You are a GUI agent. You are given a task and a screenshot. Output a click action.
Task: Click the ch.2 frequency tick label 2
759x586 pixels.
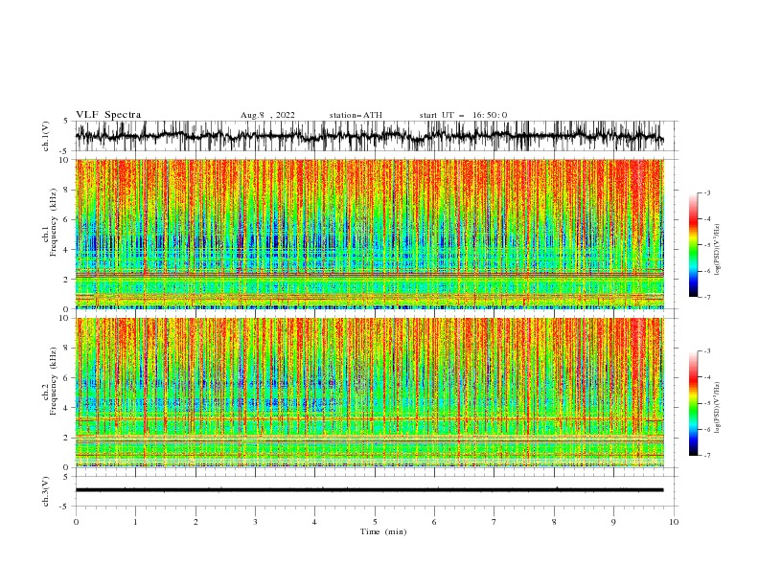[66, 438]
